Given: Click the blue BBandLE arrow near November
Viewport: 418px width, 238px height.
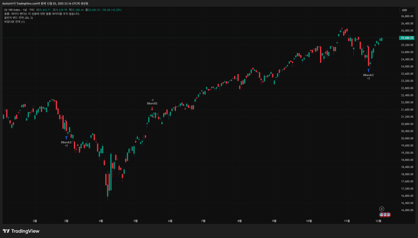Looking at the screenshot, I should click(x=368, y=70).
